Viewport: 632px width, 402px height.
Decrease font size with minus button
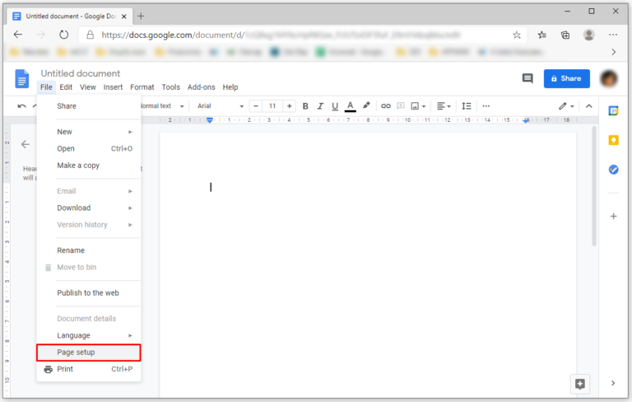point(256,106)
